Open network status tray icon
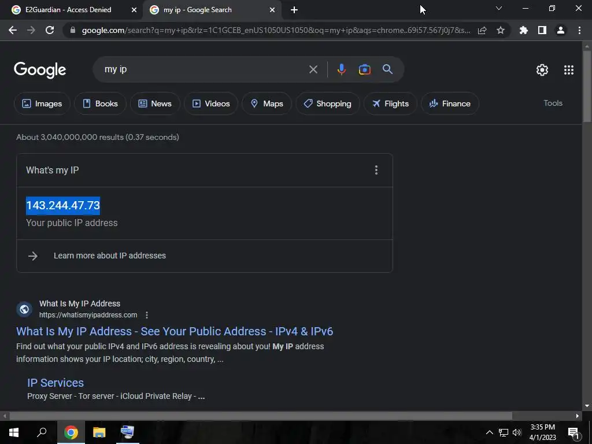This screenshot has height=444, width=592. (504, 432)
